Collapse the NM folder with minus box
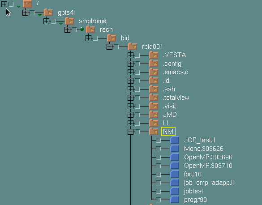Image resolution: width=262 pixels, height=205 pixels. [x=130, y=132]
